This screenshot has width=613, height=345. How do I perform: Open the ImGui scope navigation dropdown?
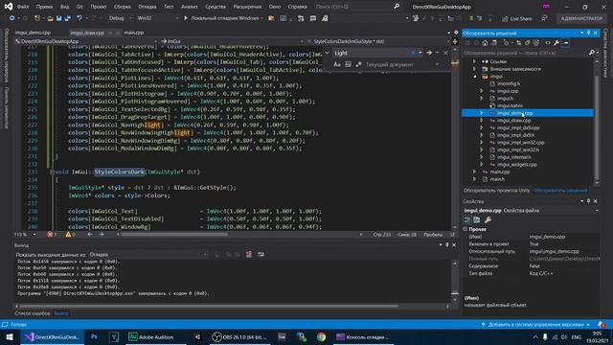[232, 41]
